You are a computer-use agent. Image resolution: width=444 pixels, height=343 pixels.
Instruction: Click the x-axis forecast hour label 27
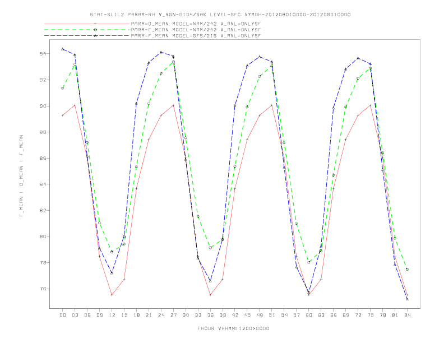tap(173, 315)
